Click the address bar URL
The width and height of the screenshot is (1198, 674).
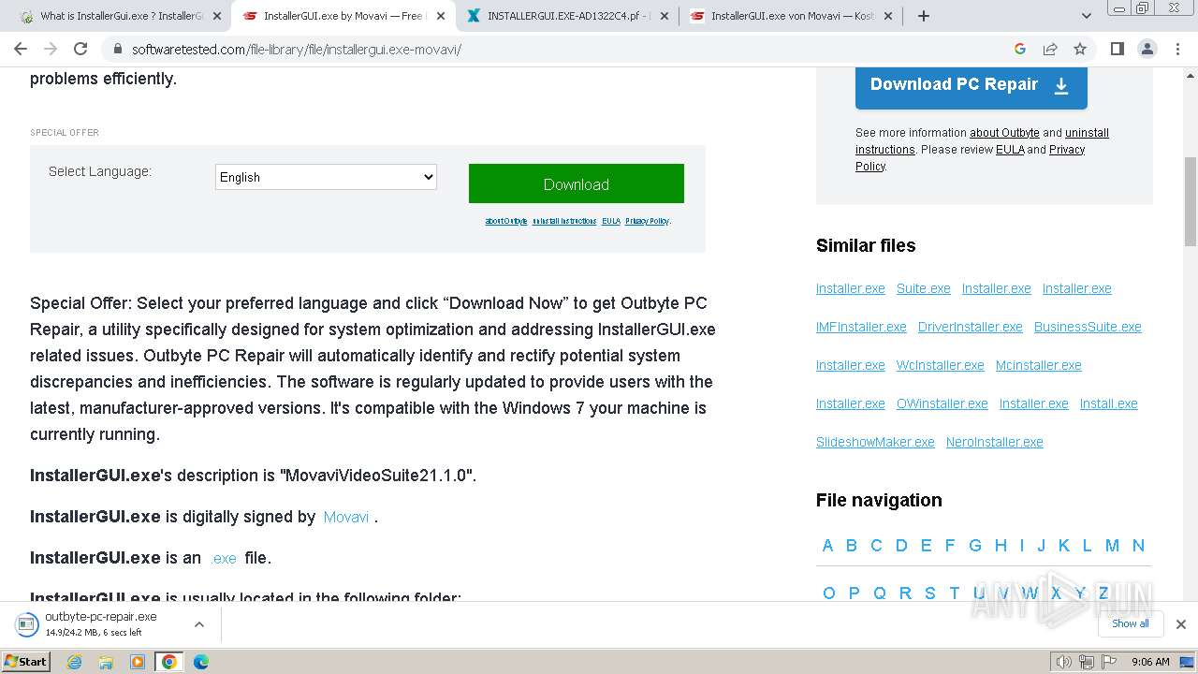coord(296,50)
